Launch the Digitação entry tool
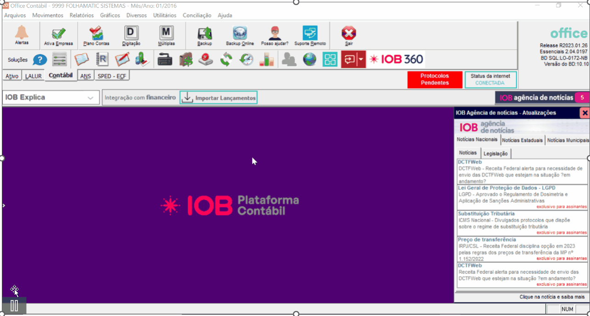Viewport: 590px width, 316px height. pos(131,35)
